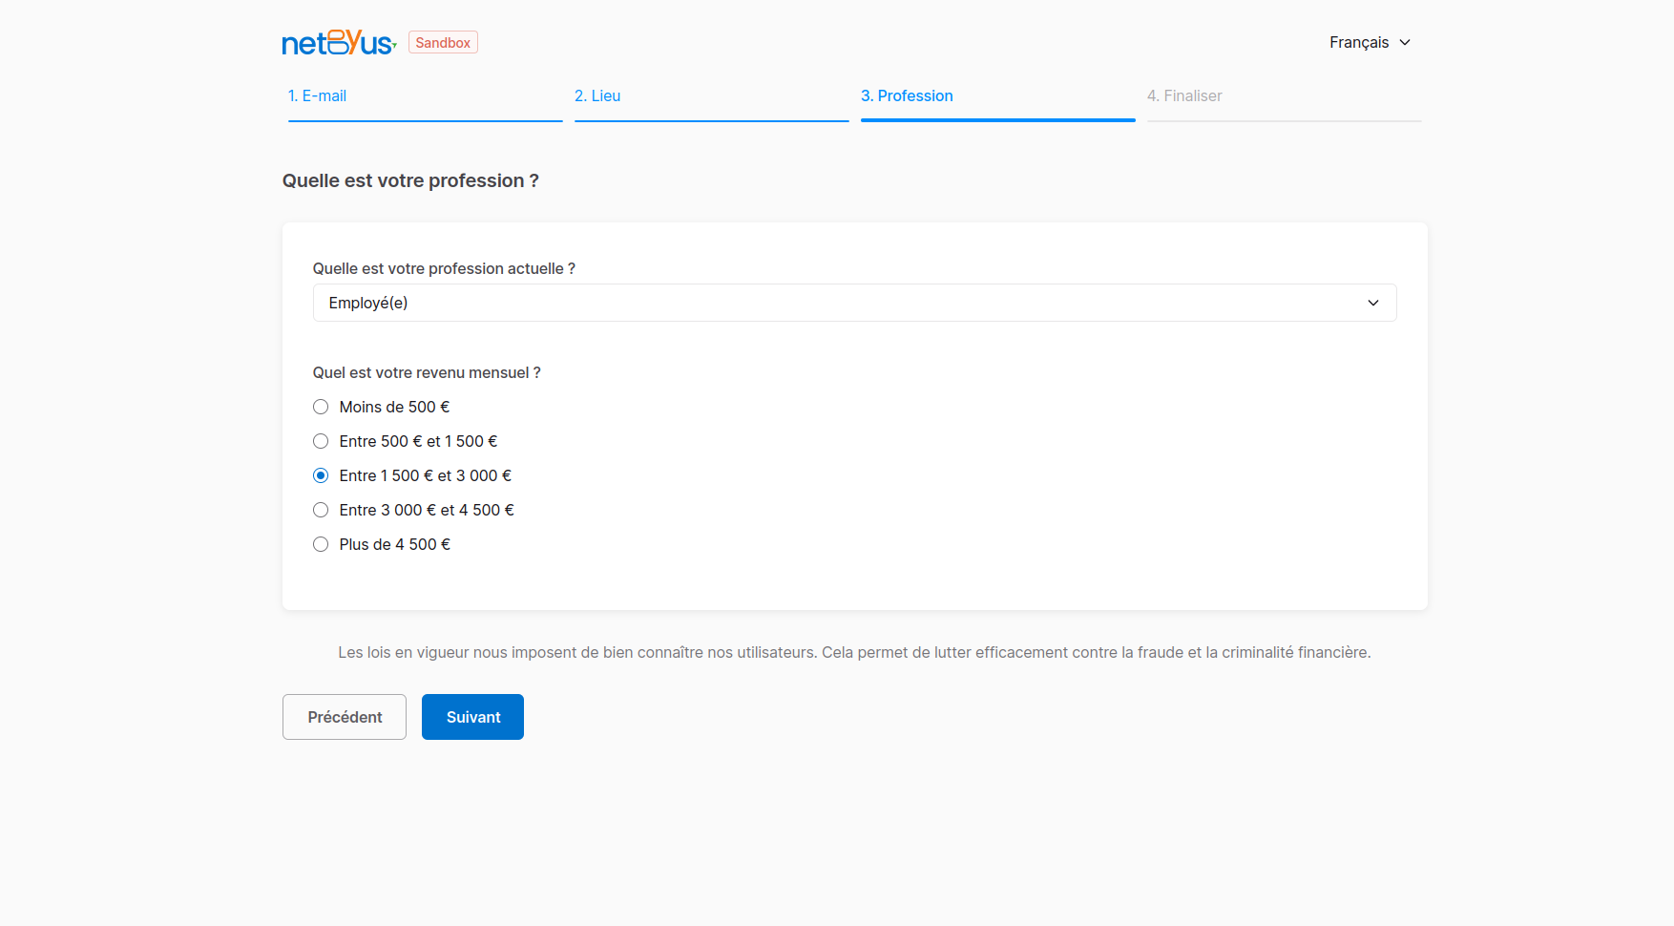Go to the 2. Lieu step
1674x926 pixels.
tap(597, 95)
